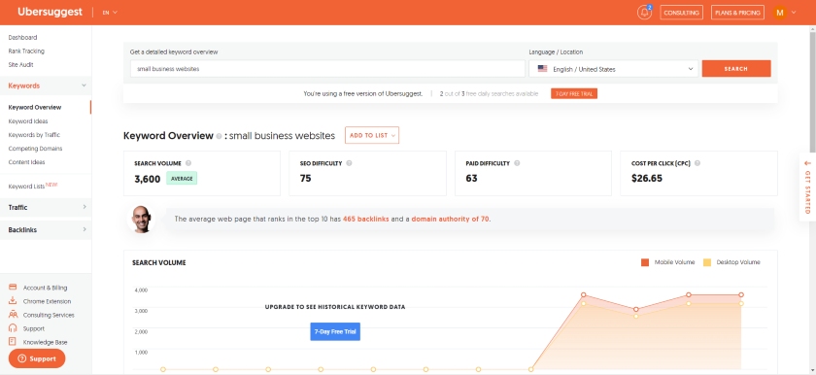This screenshot has height=375, width=816.
Task: Click paid difficulty value 63
Action: 471,179
